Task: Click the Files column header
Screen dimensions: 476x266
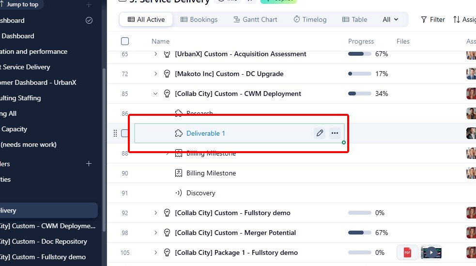Action: 403,41
